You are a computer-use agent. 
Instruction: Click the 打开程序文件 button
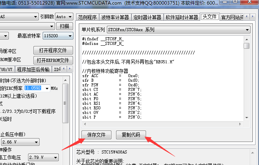pyautogui.click(x=53, y=51)
